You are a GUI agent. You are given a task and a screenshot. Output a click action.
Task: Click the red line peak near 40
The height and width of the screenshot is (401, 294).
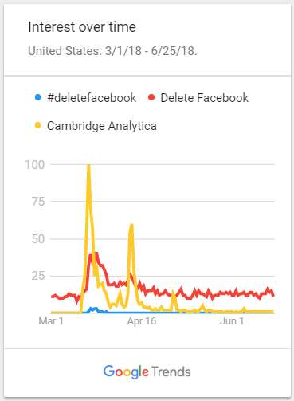(93, 254)
